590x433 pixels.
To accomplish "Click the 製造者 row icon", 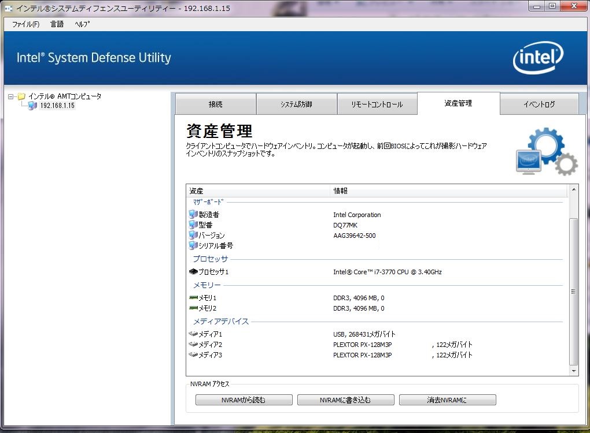I will (x=193, y=214).
